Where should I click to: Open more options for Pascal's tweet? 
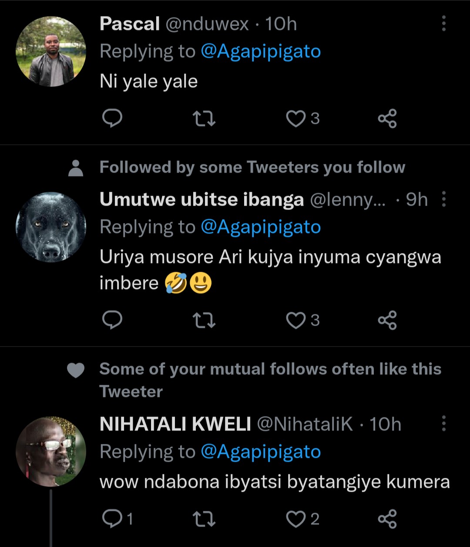tap(443, 23)
